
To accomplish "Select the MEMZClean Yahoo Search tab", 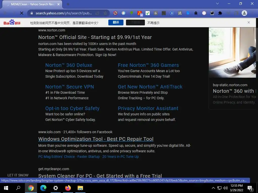I will tap(32, 4).
